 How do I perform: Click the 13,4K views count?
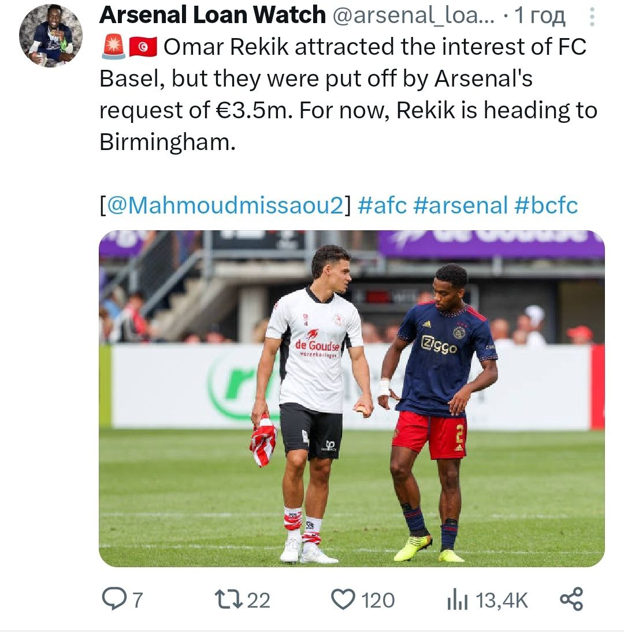click(502, 601)
